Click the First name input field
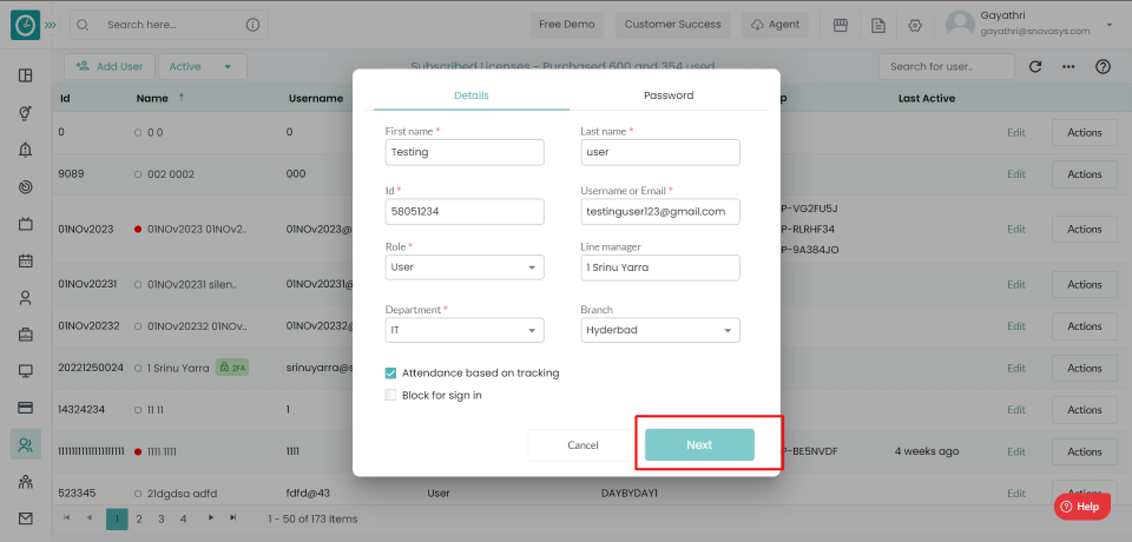Screen dimensions: 1132x542 tap(464, 152)
